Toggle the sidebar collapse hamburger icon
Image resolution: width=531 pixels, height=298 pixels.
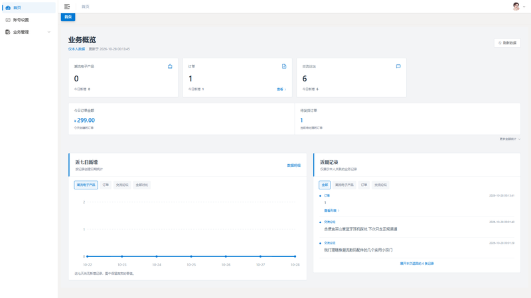coord(67,7)
